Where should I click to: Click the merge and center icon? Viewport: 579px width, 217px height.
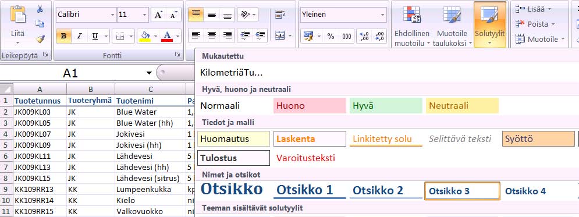click(280, 36)
